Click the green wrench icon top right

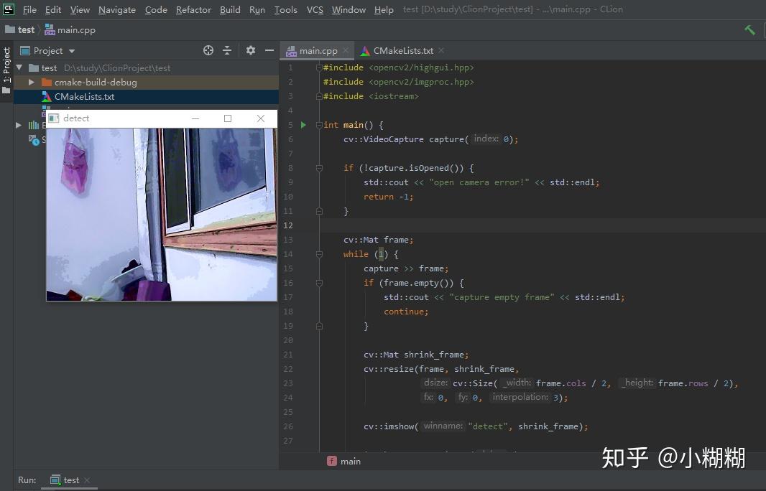pos(749,29)
